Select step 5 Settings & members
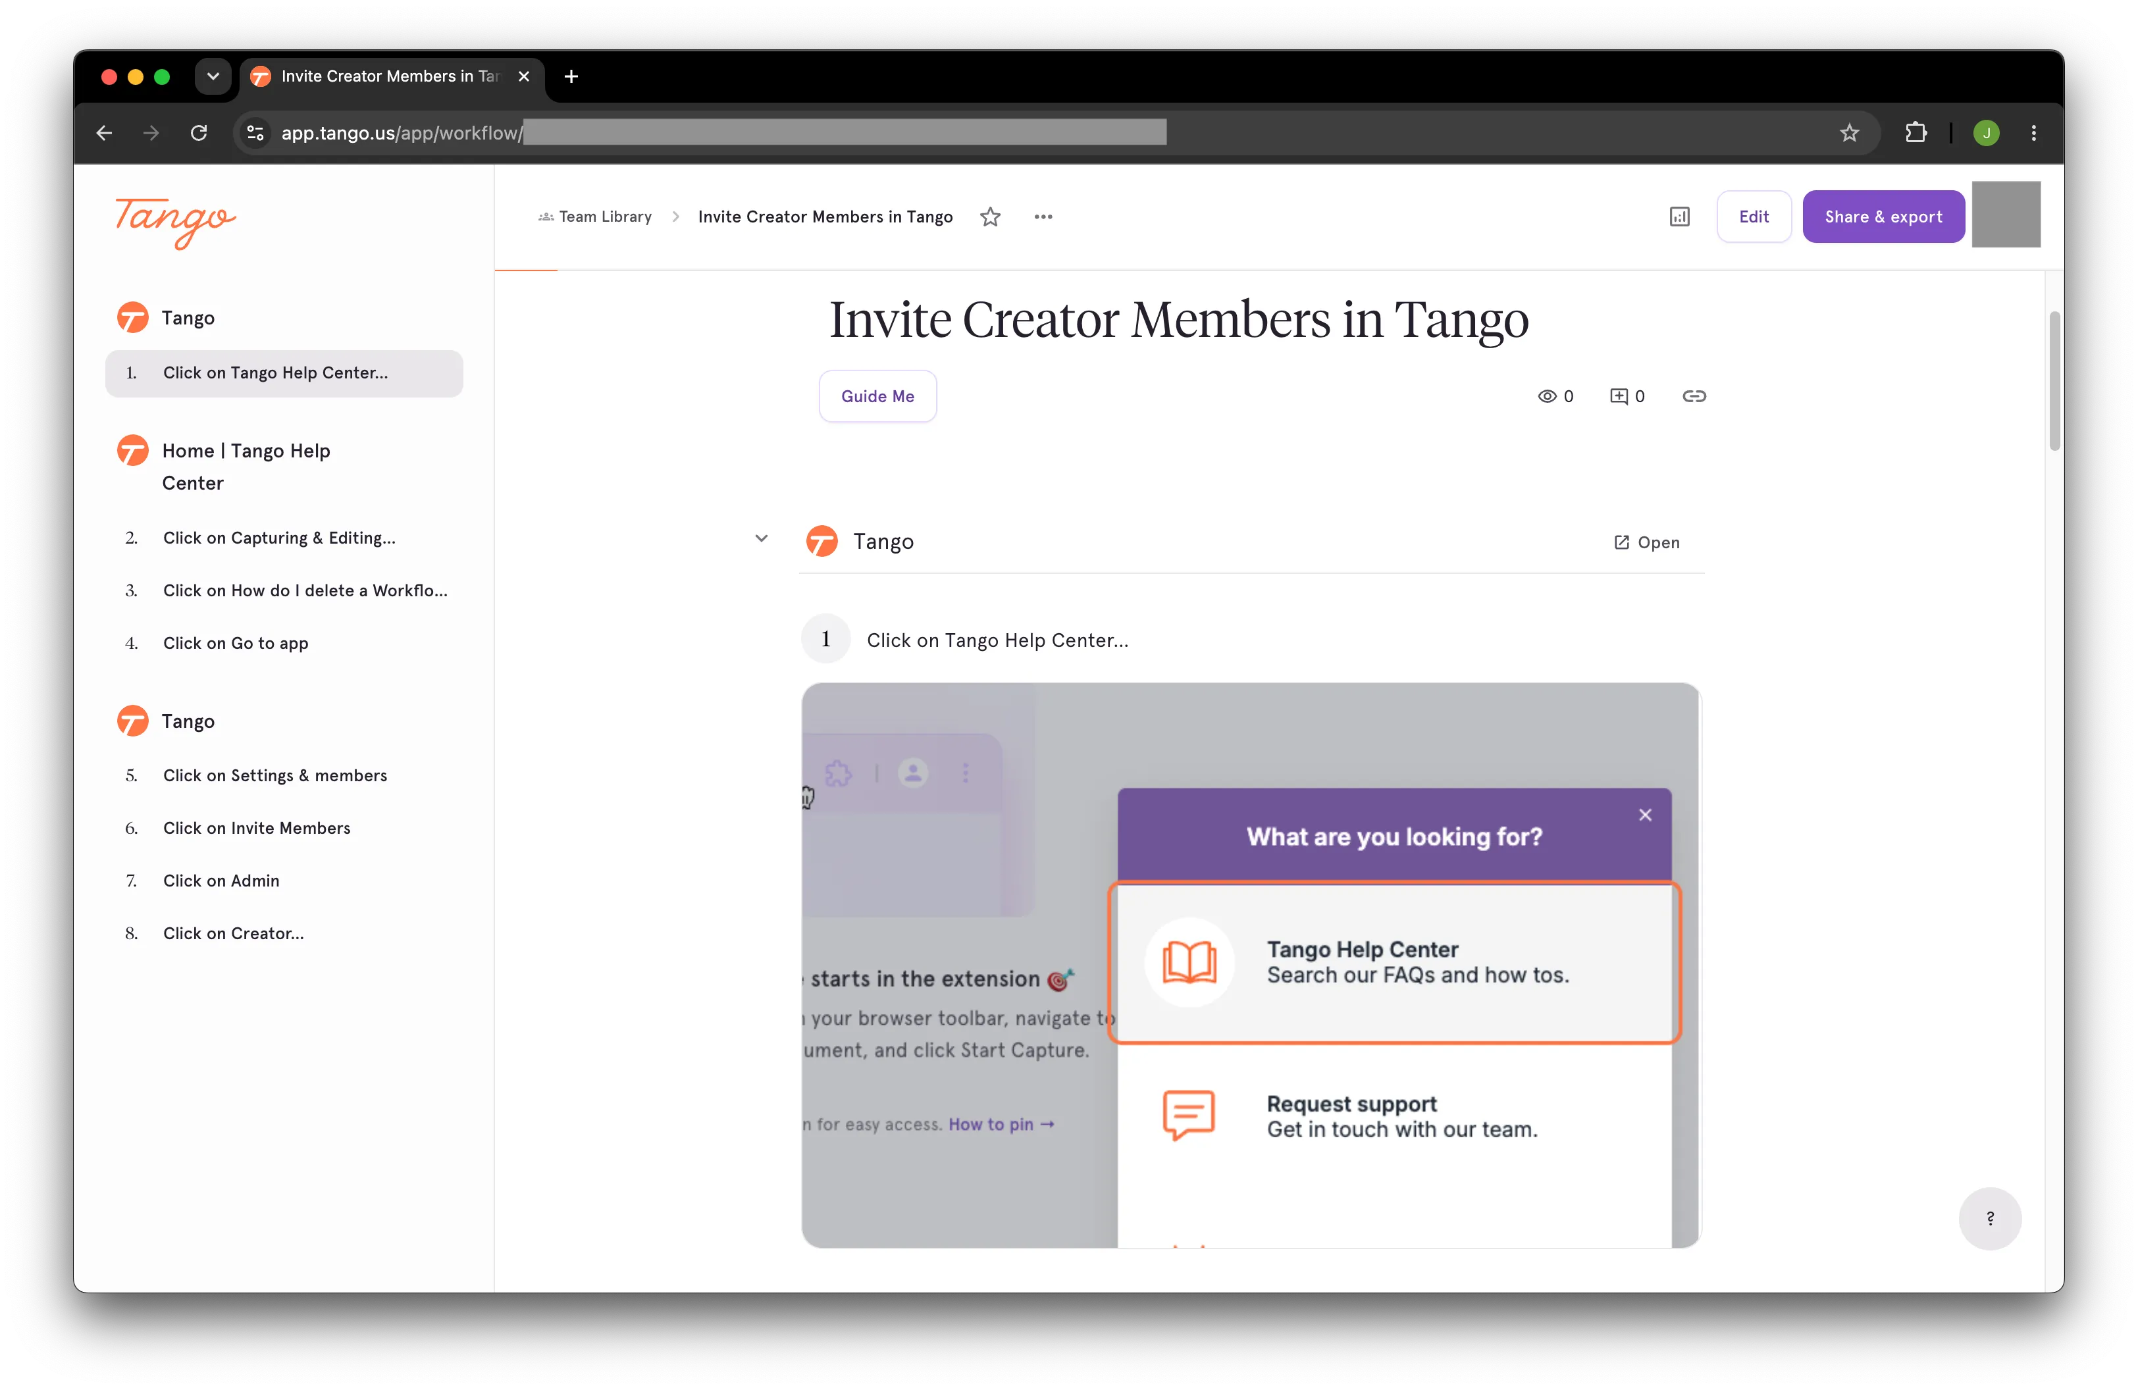The image size is (2138, 1390). pos(284,775)
